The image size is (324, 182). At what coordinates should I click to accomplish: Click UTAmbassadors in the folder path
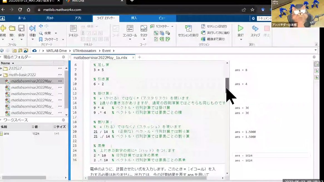tap(85, 51)
